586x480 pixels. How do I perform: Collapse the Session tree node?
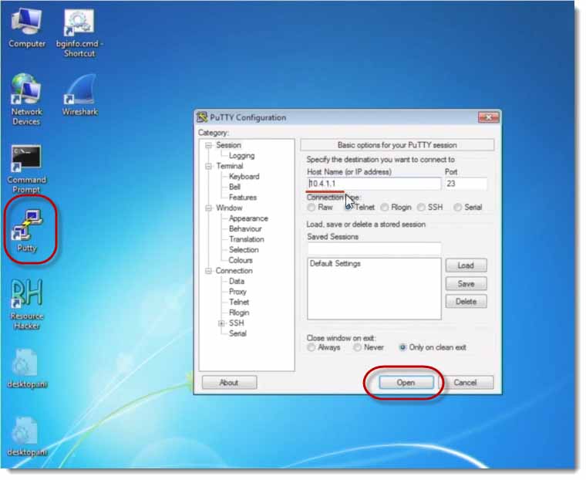(208, 145)
